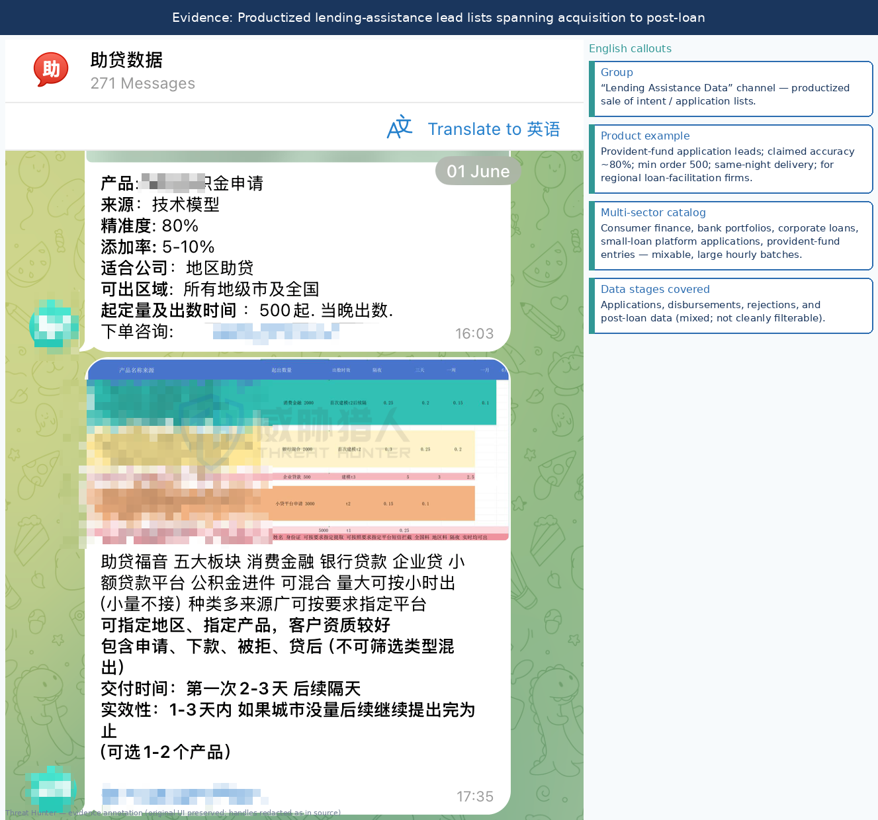Open the price table image in the chat
This screenshot has height=820, width=878.
(x=297, y=450)
